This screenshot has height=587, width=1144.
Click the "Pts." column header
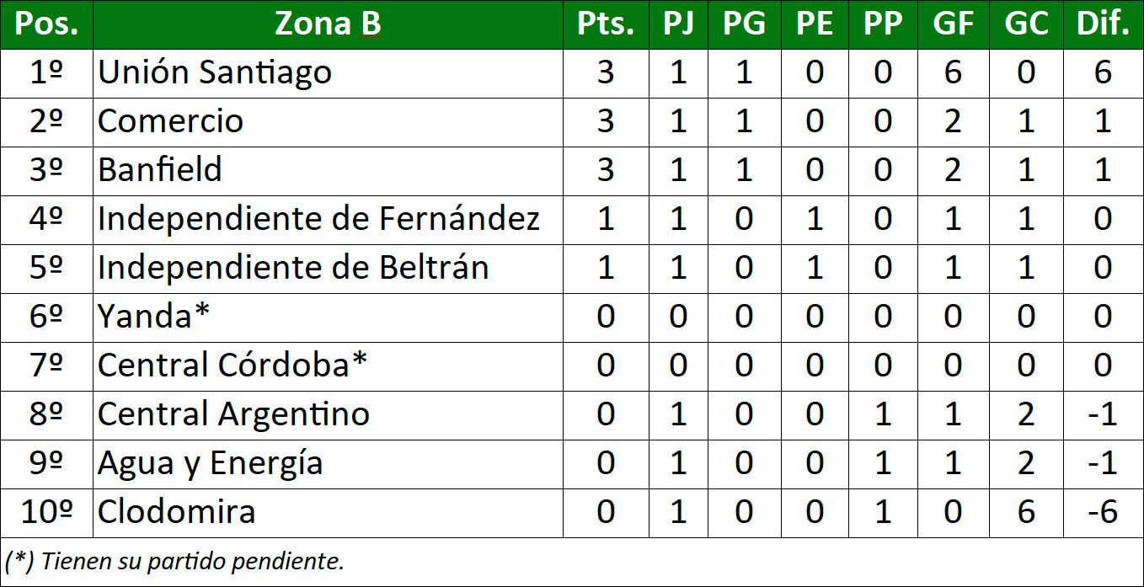click(x=606, y=24)
